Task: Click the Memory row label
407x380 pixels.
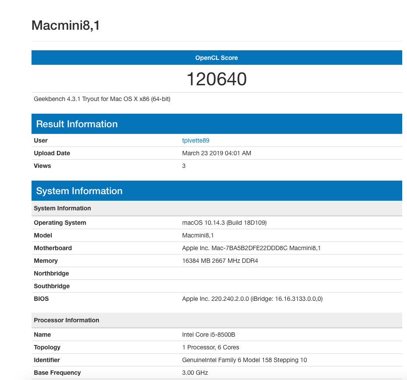Action: 46,261
